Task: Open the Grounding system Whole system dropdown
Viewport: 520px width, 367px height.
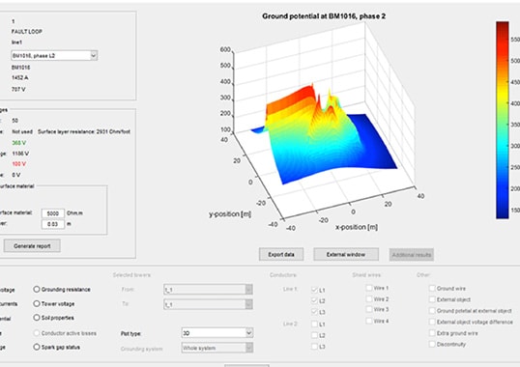Action: (217, 348)
